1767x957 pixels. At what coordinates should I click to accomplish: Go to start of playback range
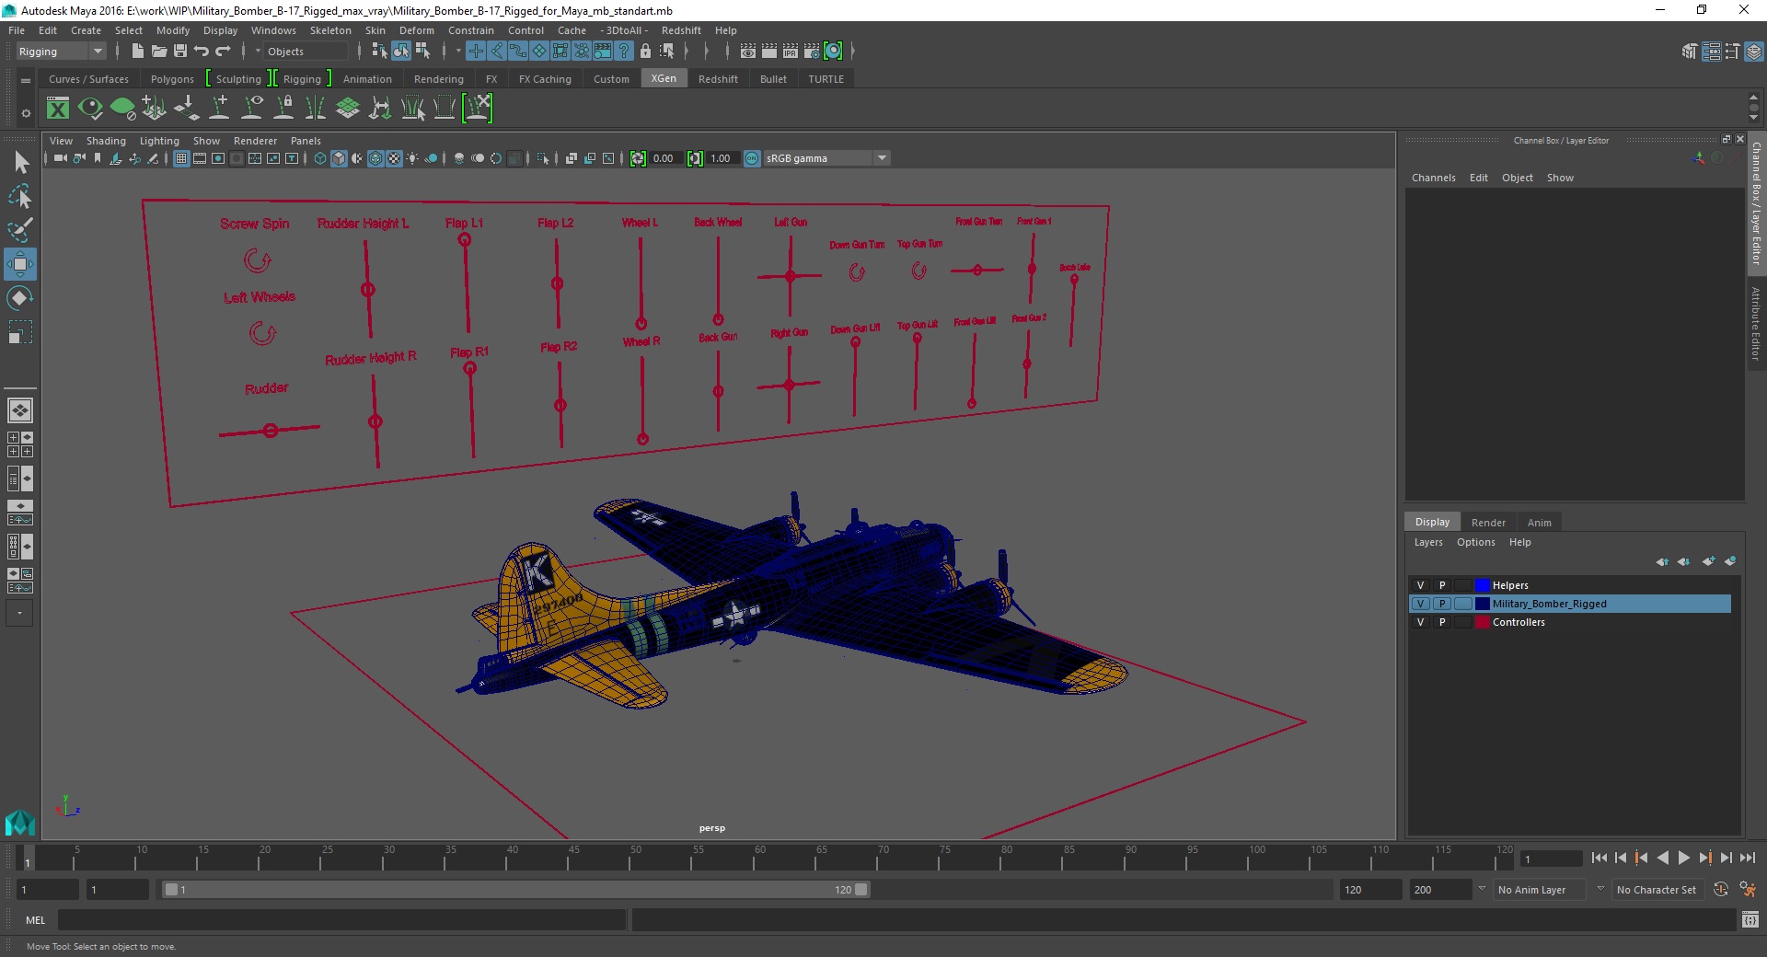click(1599, 858)
